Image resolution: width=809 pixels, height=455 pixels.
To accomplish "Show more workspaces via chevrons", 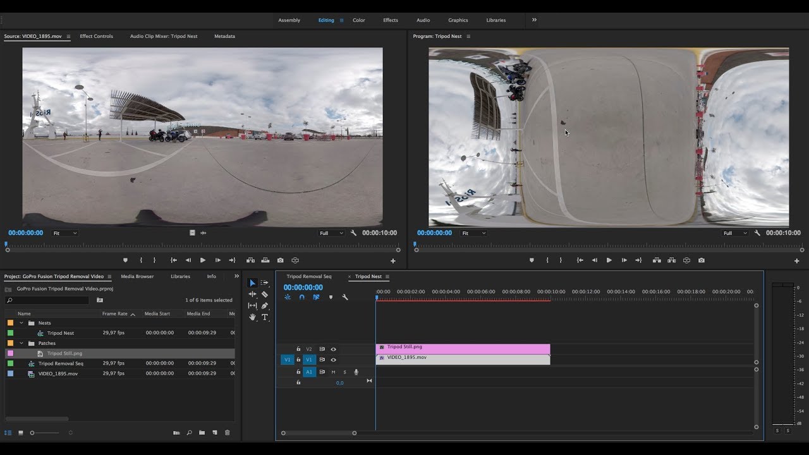I will [x=534, y=20].
